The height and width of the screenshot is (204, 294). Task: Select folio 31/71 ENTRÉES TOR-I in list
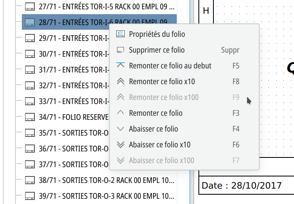tap(66, 70)
